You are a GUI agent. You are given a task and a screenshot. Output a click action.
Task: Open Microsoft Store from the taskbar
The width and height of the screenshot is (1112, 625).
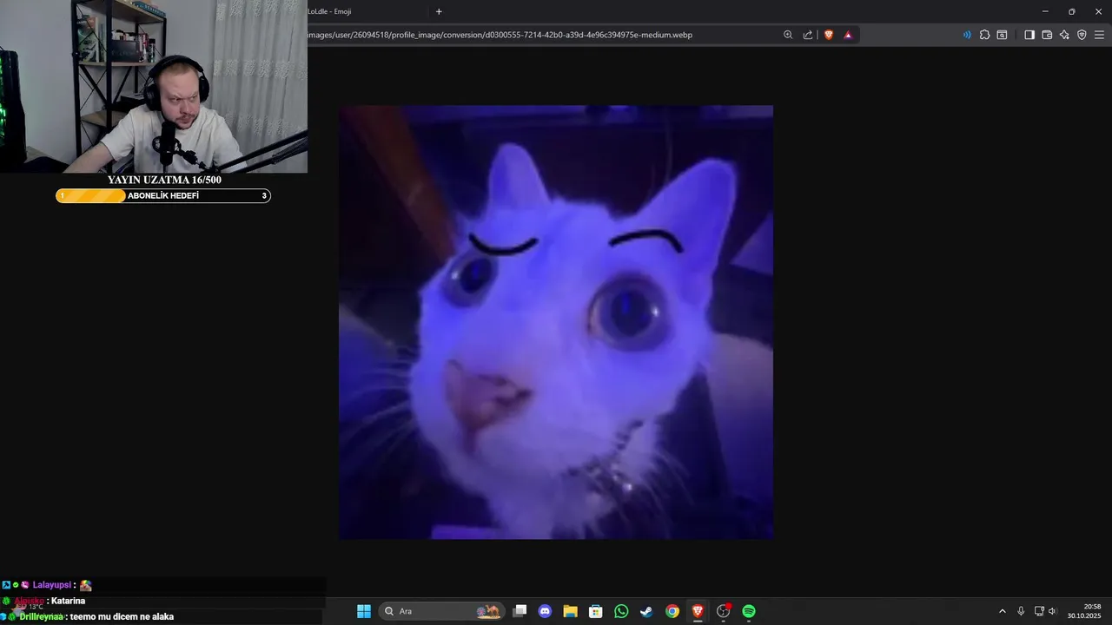pos(595,611)
